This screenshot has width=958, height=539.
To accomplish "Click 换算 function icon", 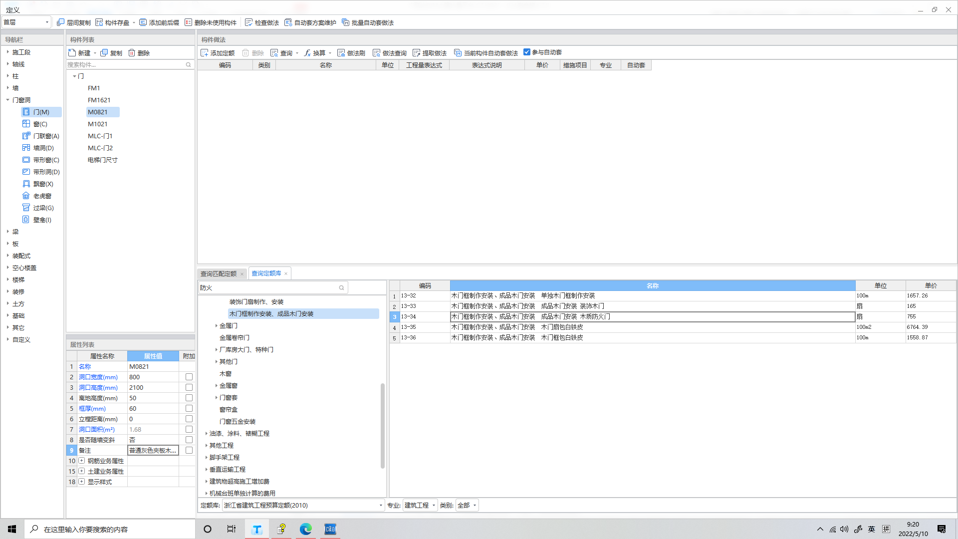I will tap(307, 53).
